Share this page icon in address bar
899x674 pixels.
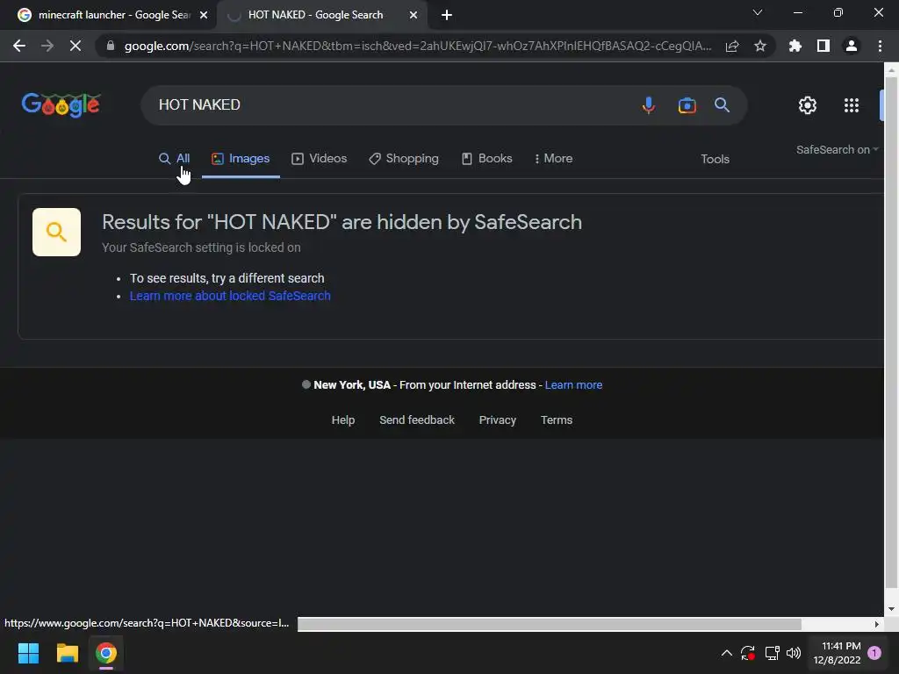pyautogui.click(x=732, y=46)
